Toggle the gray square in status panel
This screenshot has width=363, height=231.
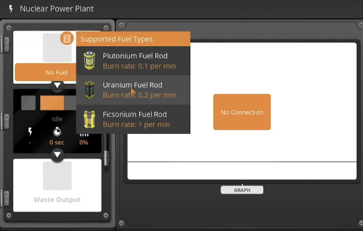click(28, 103)
